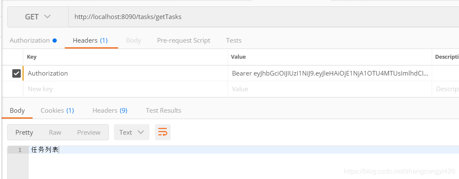The height and width of the screenshot is (179, 459).
Task: Switch to the response Body tab
Action: pyautogui.click(x=17, y=111)
